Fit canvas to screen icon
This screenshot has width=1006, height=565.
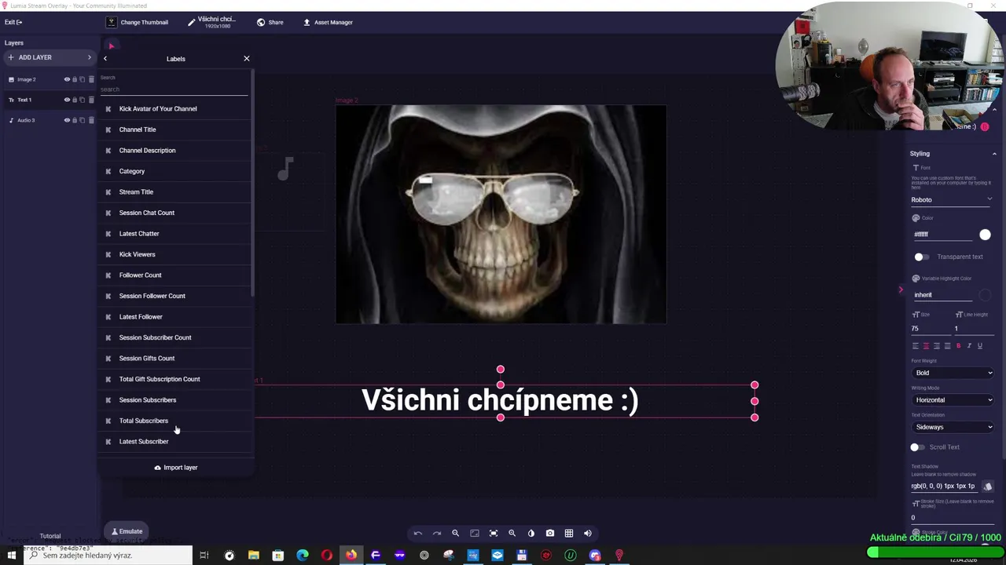coord(494,534)
